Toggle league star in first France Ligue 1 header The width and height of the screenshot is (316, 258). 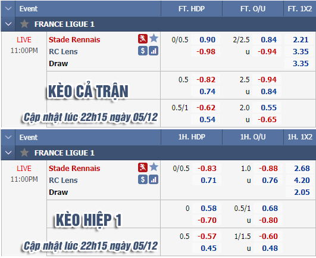(x=24, y=24)
